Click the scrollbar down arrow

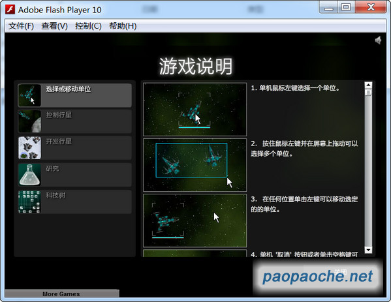pos(368,250)
